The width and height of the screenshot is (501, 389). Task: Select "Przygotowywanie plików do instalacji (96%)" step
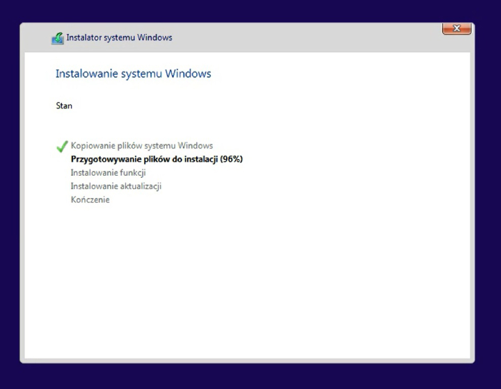pos(157,159)
